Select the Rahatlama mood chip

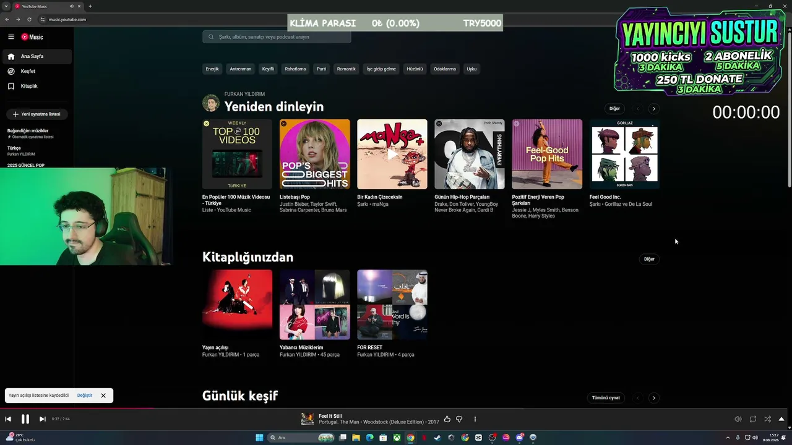(x=295, y=69)
